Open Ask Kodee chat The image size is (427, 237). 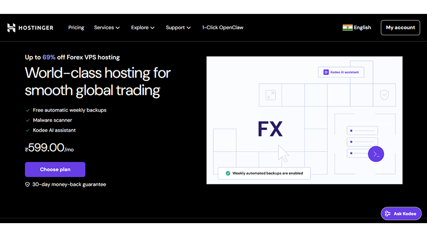point(401,214)
